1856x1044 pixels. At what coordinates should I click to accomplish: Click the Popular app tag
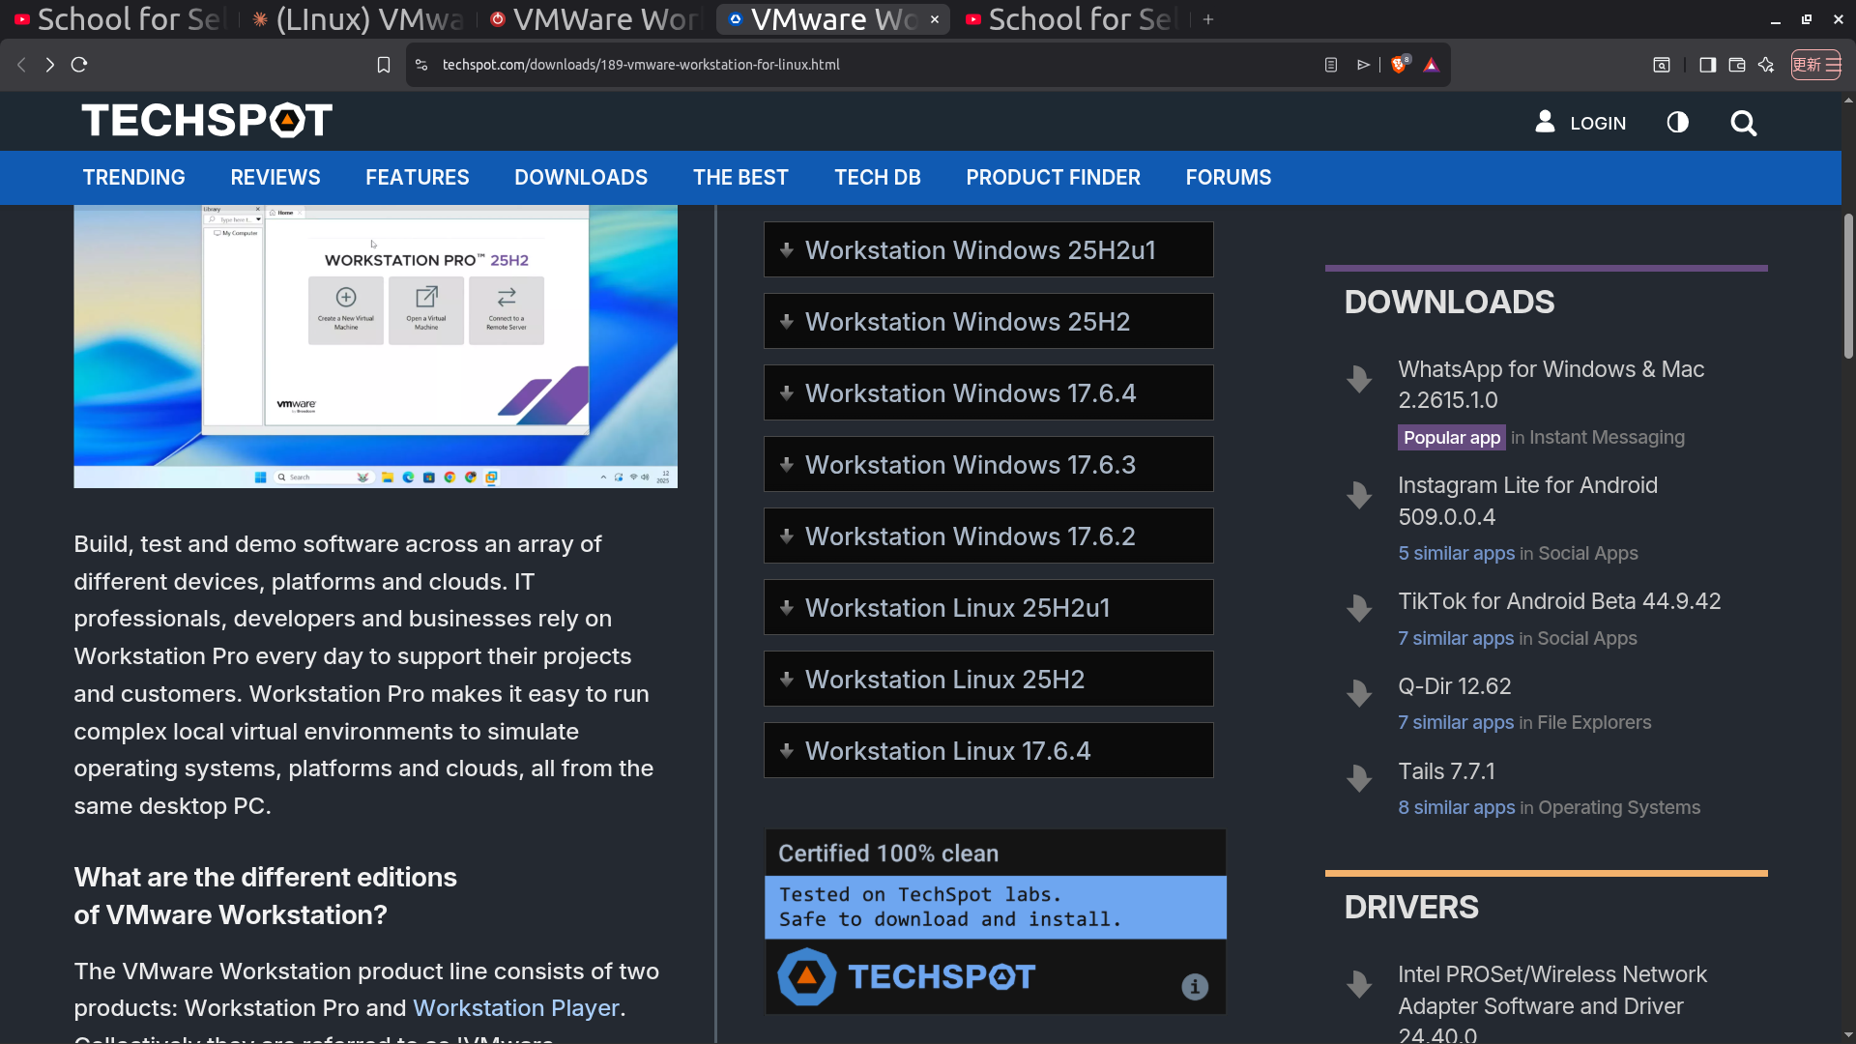(1452, 438)
